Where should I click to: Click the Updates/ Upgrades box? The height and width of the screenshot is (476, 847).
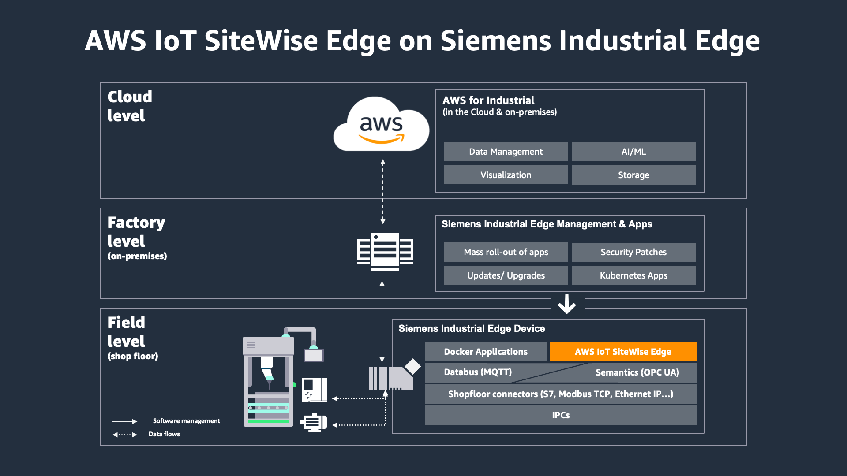tap(506, 275)
